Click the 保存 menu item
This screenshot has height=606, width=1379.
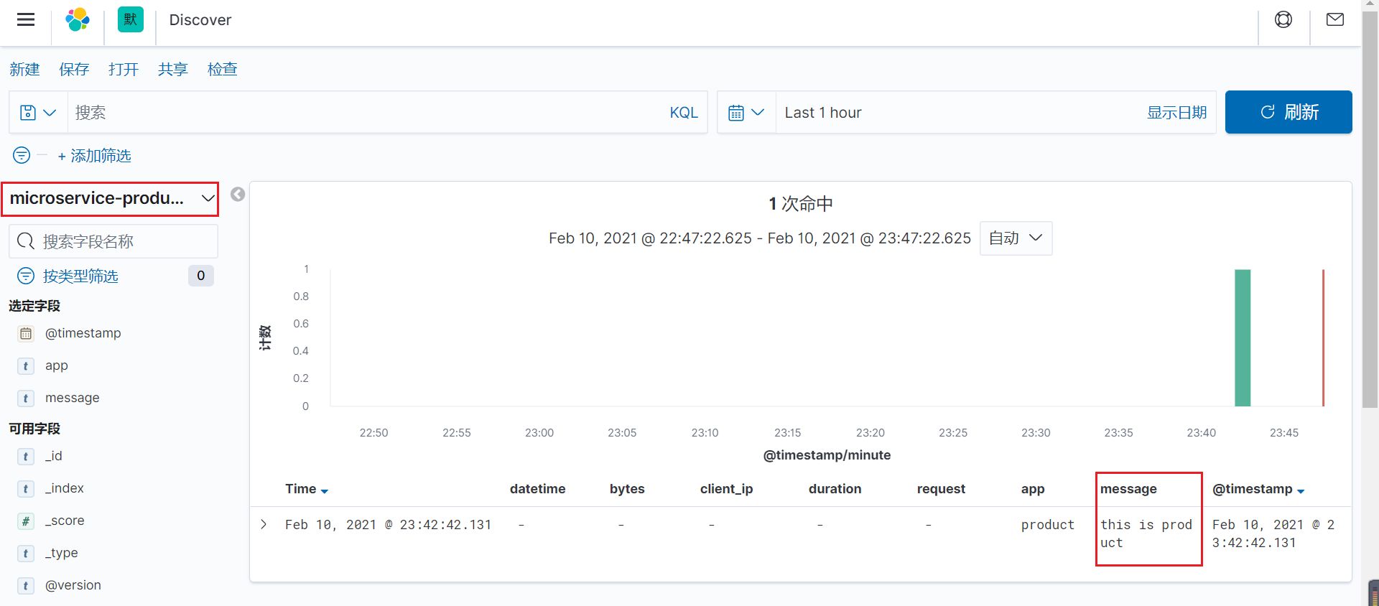(74, 69)
